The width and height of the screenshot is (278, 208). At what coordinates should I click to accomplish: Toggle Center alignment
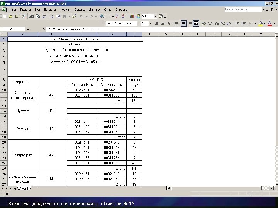[183, 23]
